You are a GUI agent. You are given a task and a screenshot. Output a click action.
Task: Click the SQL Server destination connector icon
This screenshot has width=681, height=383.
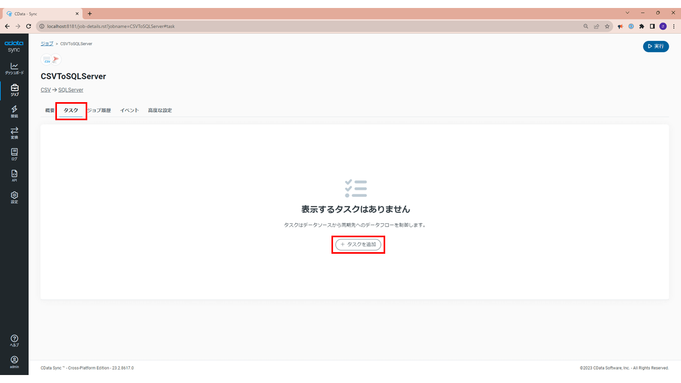[x=56, y=60]
